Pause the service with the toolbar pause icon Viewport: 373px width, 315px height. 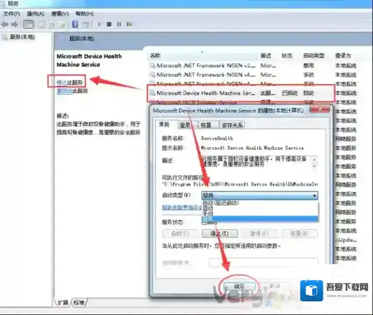[x=119, y=24]
